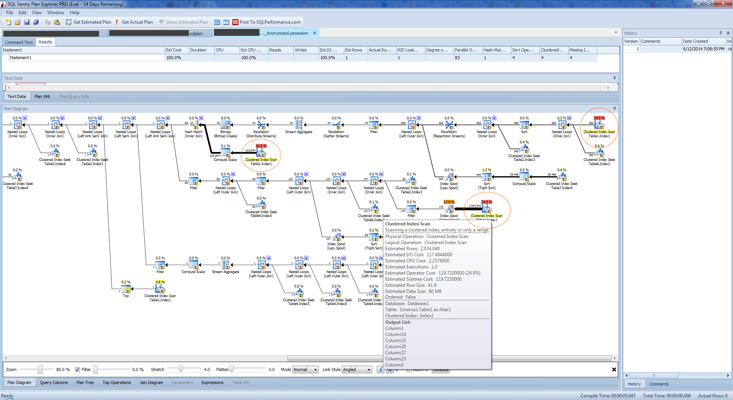Click Post To SQLPerformance.com
This screenshot has width=733, height=400.
(267, 22)
